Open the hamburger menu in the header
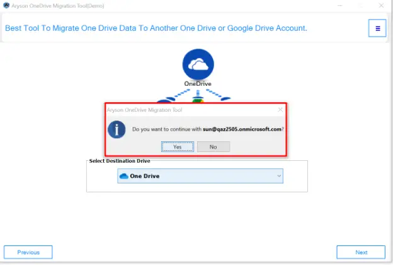Screen dimensions: 393x265 (377, 28)
